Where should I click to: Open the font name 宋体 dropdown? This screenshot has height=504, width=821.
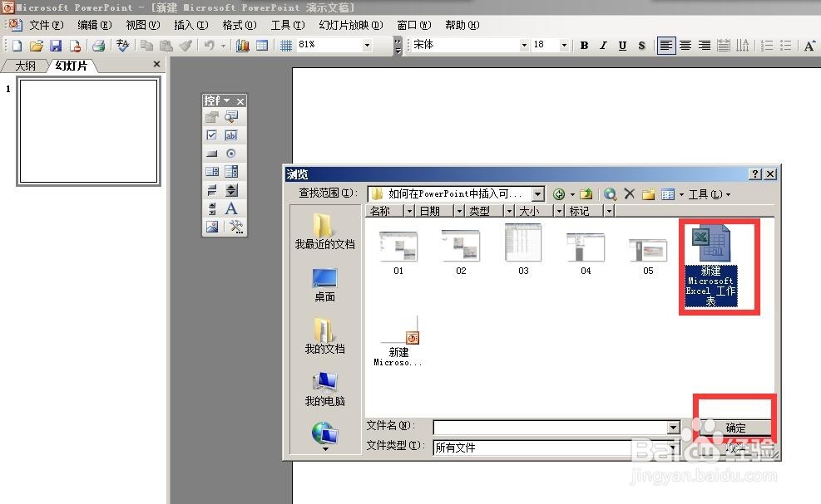523,46
